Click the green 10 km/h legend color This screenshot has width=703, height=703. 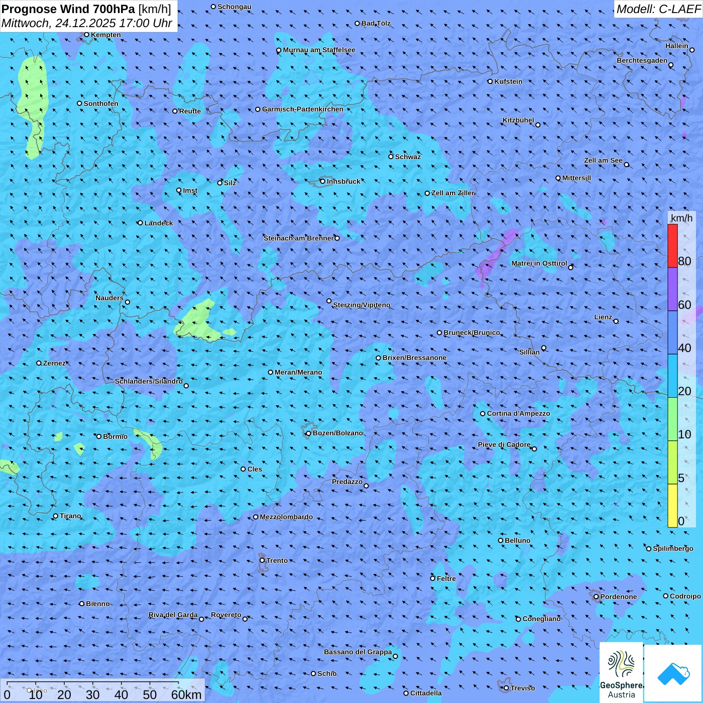pos(672,419)
